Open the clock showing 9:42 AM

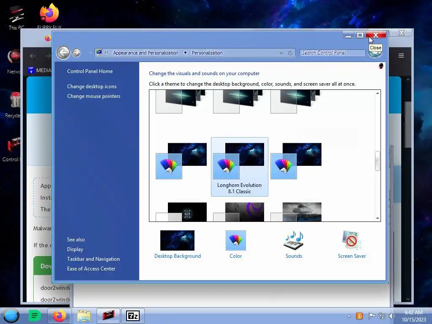click(413, 316)
